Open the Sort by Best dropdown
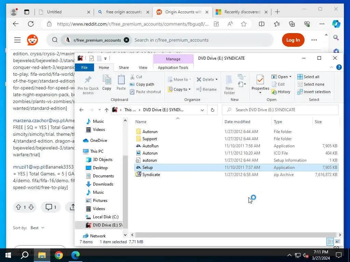Screen dimensions: 350x262 click(37, 228)
